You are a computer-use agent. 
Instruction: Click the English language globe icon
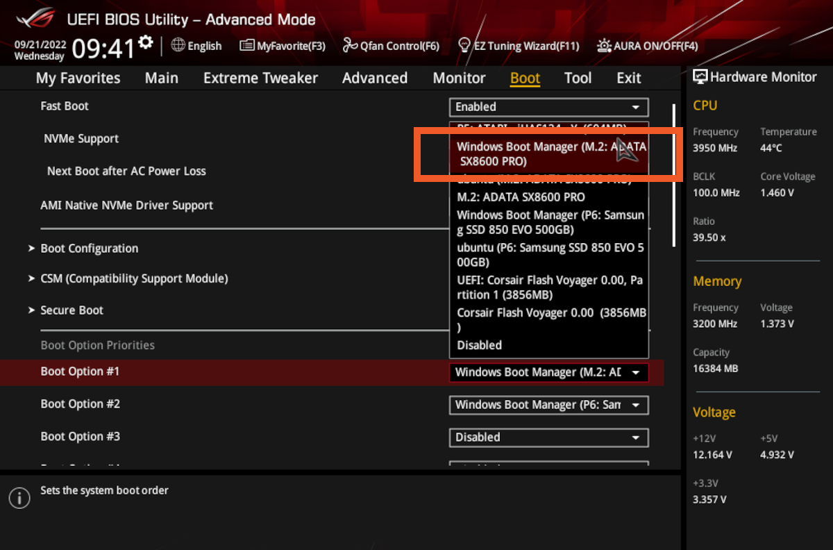[178, 46]
